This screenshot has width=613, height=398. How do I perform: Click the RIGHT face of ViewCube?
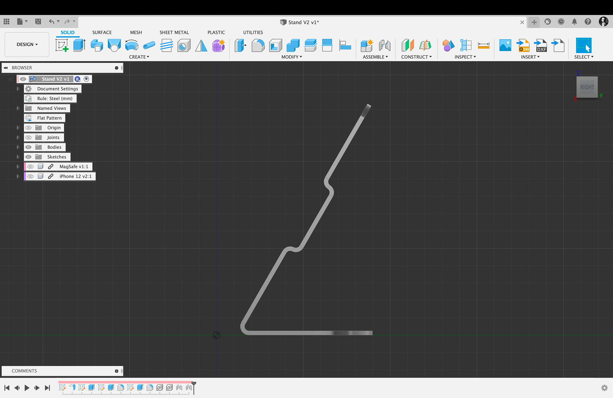coord(587,87)
